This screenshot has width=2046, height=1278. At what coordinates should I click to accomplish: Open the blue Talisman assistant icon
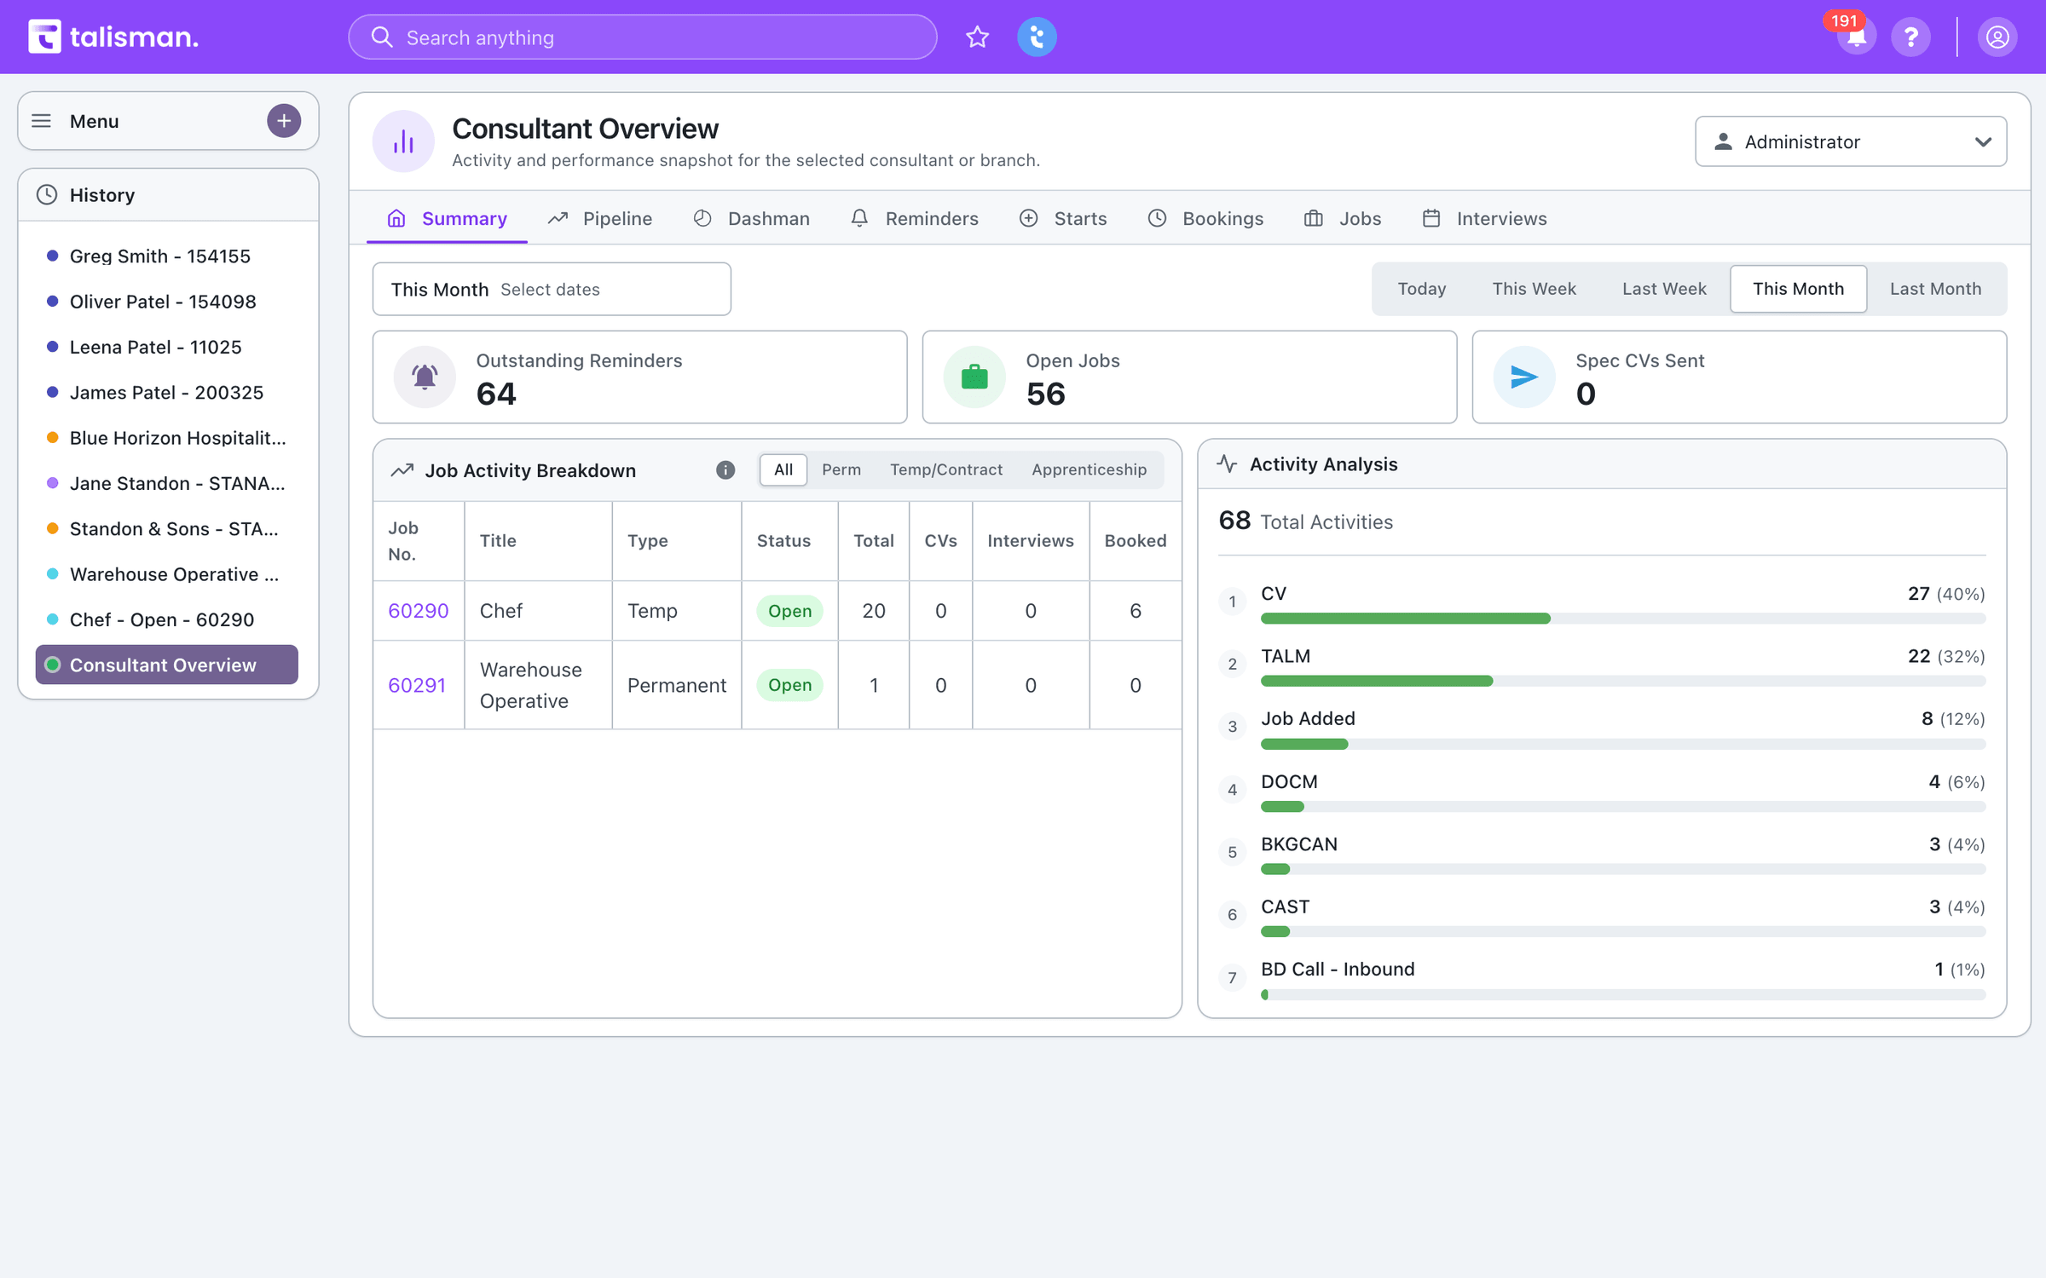[1037, 37]
